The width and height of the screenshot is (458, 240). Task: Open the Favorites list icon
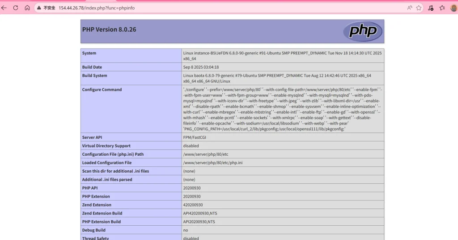pyautogui.click(x=442, y=8)
